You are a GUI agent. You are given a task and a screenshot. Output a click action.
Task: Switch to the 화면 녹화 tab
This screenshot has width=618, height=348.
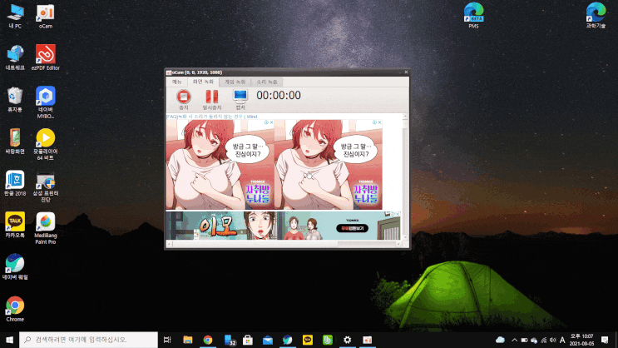[203, 82]
